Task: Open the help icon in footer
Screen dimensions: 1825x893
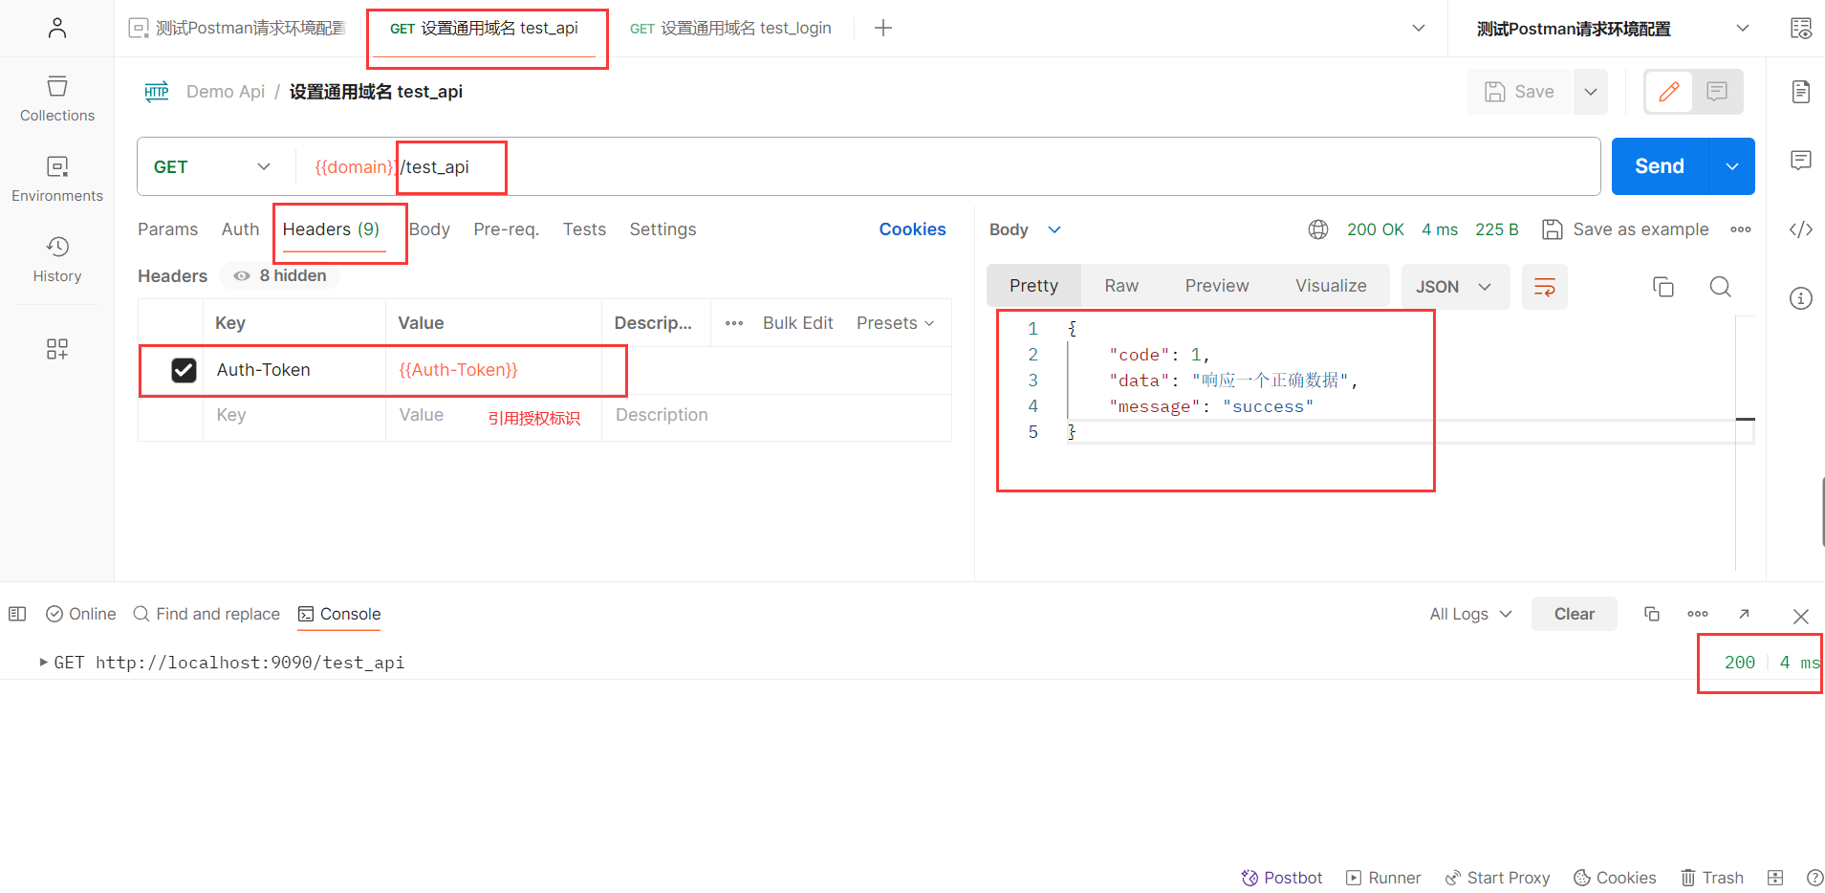Action: 1814,878
